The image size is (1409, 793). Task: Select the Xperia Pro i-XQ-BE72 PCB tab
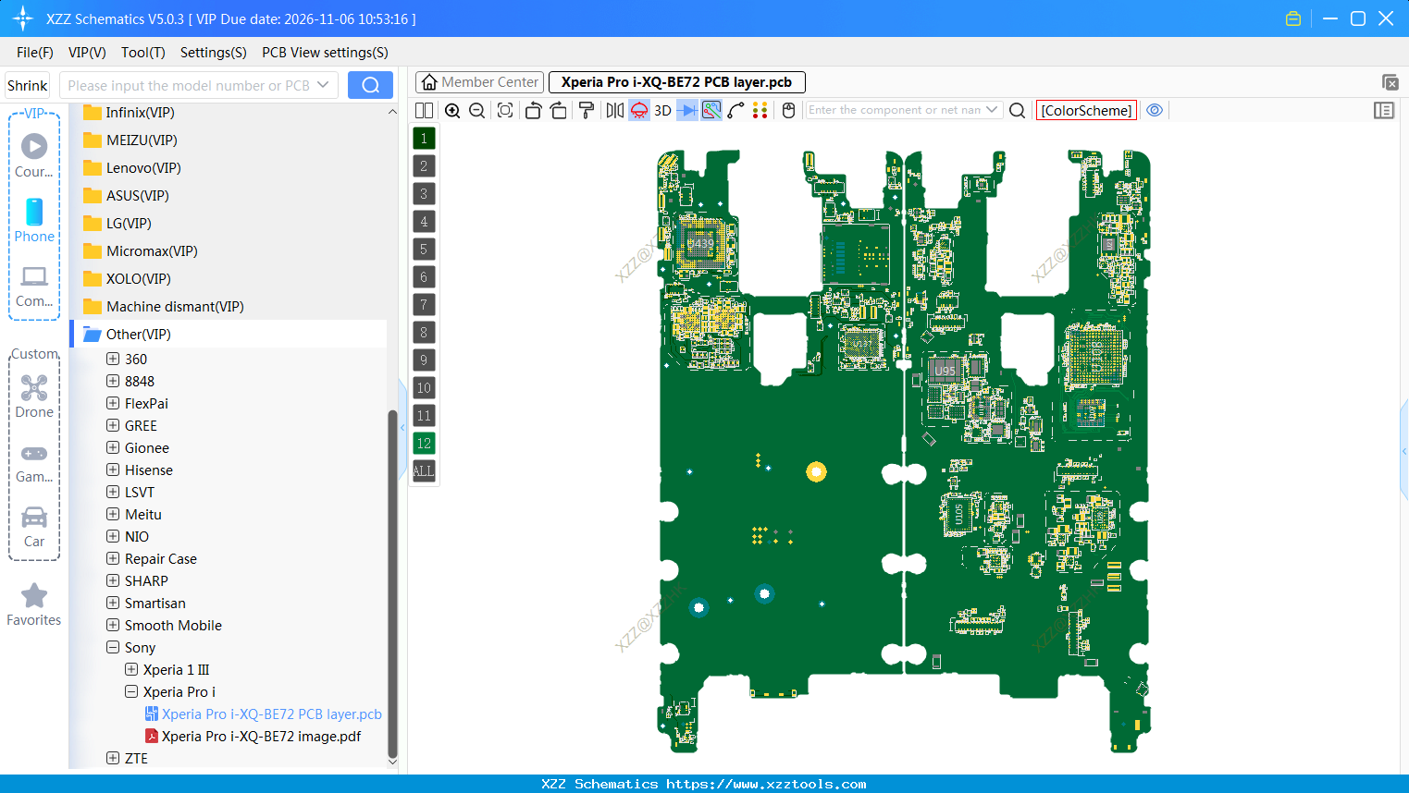coord(676,82)
